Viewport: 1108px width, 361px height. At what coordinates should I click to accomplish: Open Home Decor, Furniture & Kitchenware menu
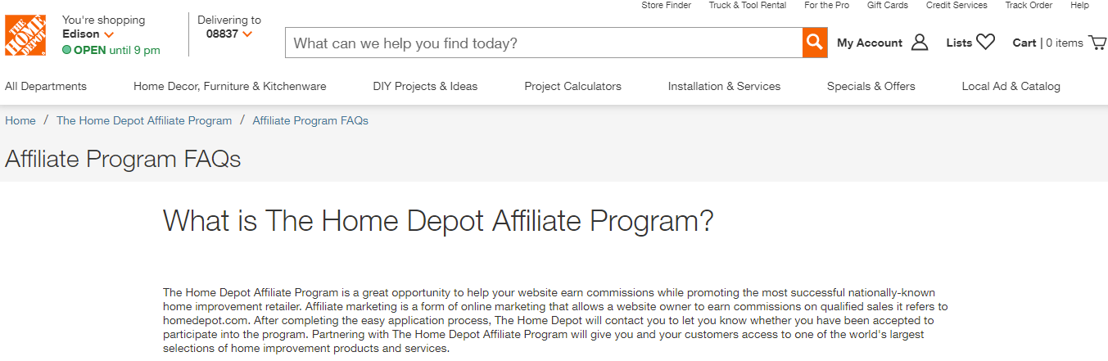pyautogui.click(x=229, y=86)
